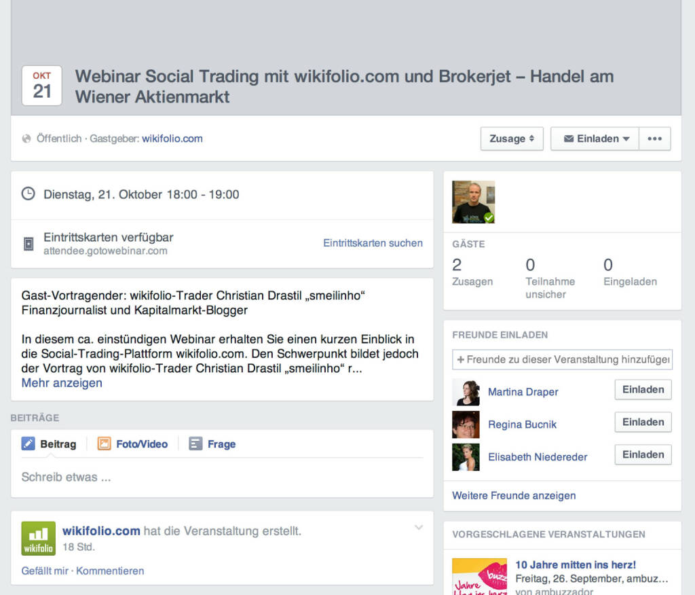Open the Zusage response dropdown
Image resolution: width=695 pixels, height=595 pixels.
(x=512, y=139)
